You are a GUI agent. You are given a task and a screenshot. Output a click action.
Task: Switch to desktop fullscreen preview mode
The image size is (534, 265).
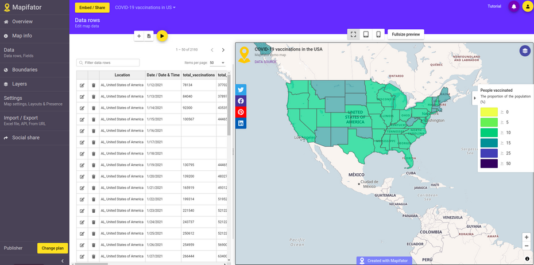tap(354, 34)
